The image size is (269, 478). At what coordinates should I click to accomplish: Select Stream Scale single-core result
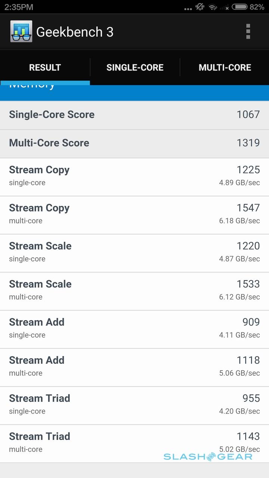point(134,252)
